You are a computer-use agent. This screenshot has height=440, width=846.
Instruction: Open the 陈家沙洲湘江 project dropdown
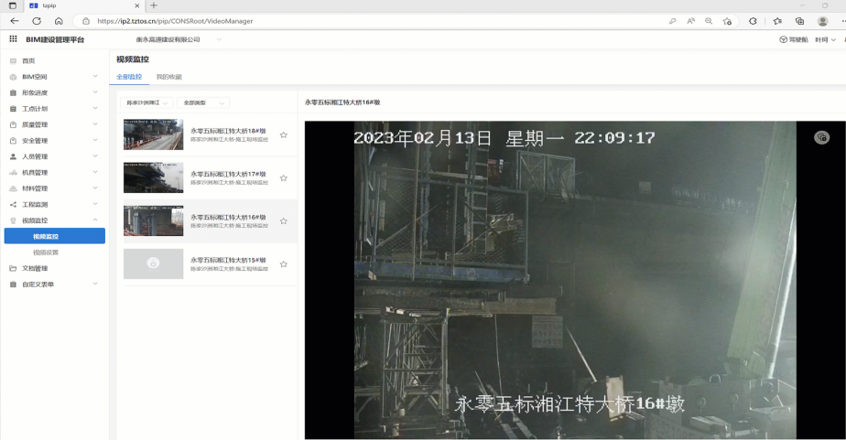pos(146,102)
